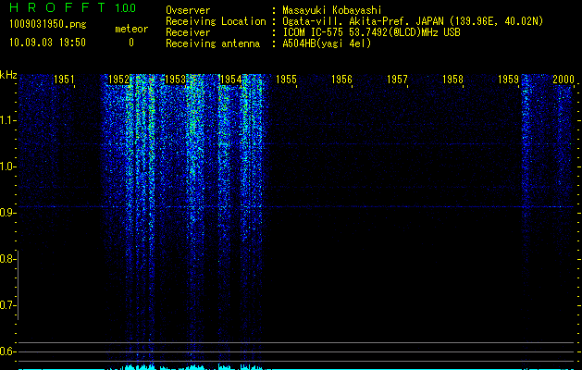Click the 1.1 kHz axis label
Viewport: 582px width, 370px height.
[x=7, y=120]
